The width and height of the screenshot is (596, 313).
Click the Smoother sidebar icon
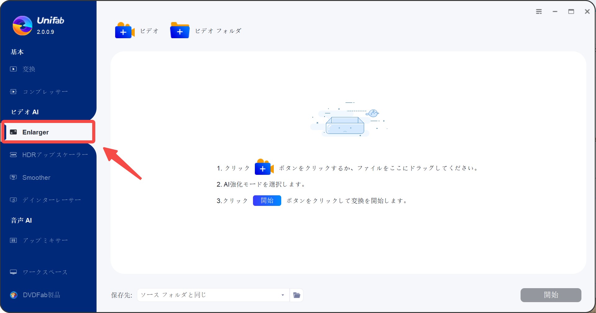[13, 177]
